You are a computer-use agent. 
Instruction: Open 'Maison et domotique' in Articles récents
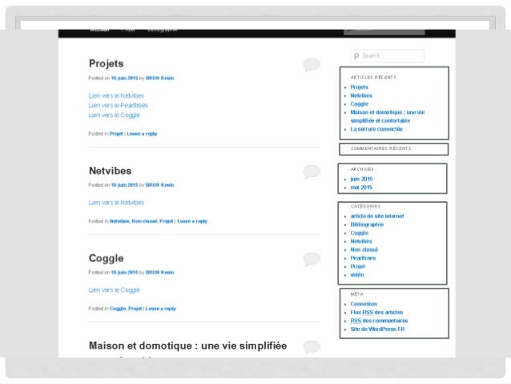tap(388, 116)
